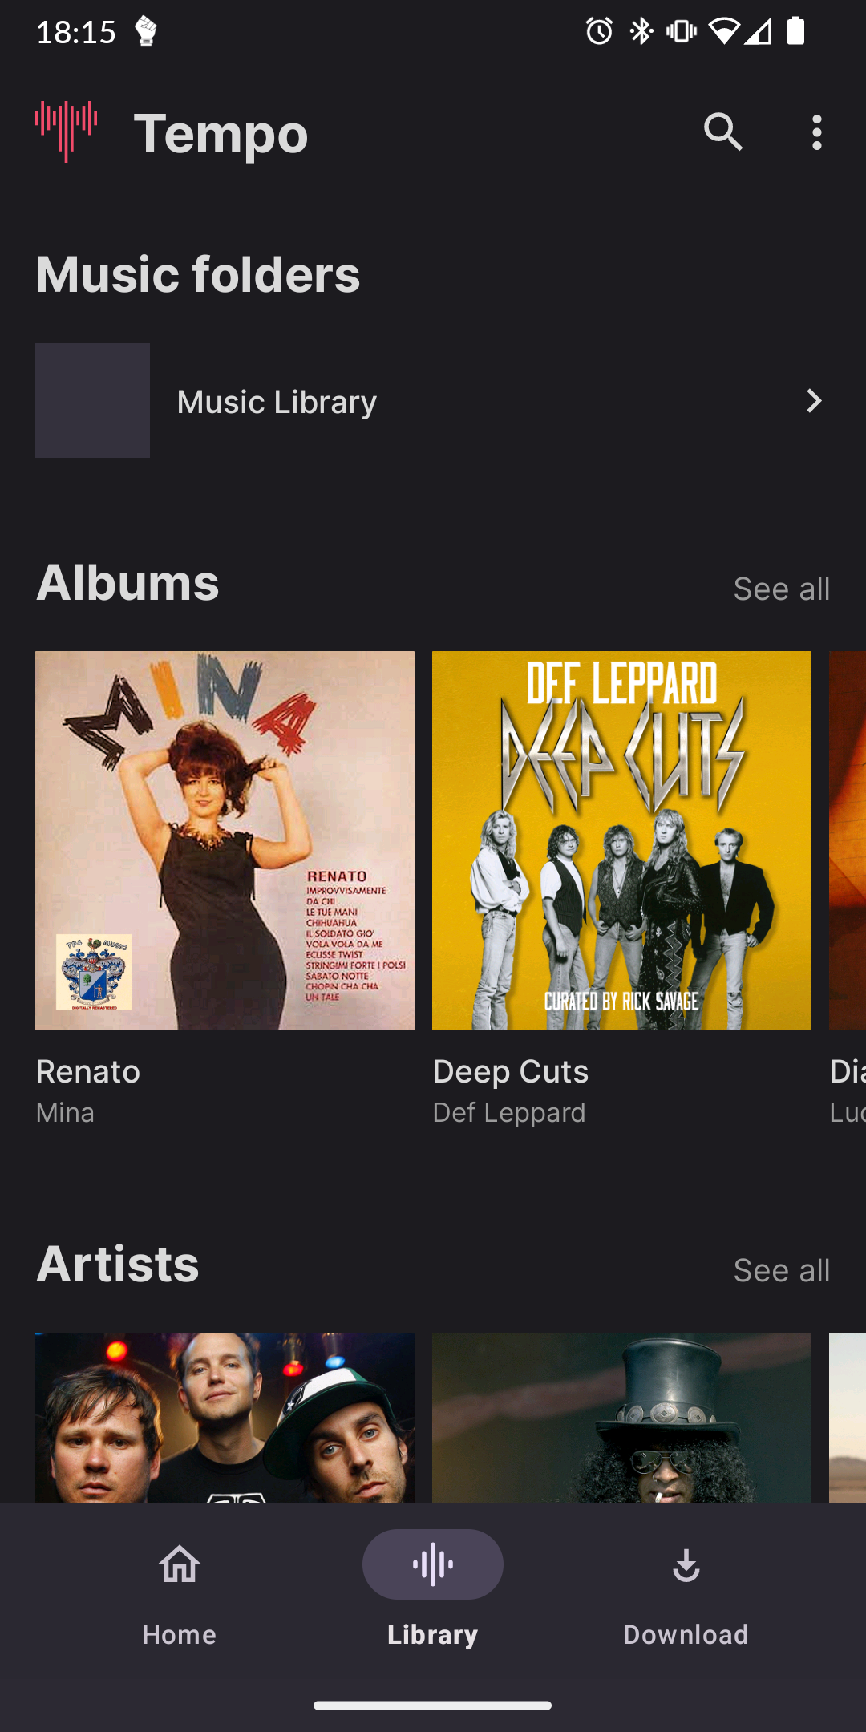Tap the alarm clock status icon
Screen dimensions: 866x1732
tap(599, 31)
